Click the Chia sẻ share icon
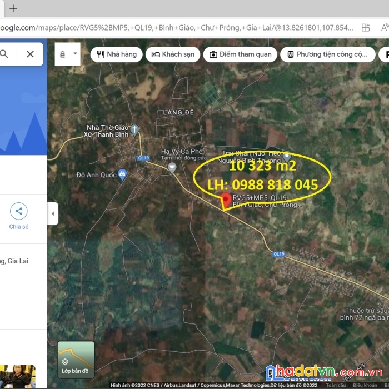 click(18, 211)
